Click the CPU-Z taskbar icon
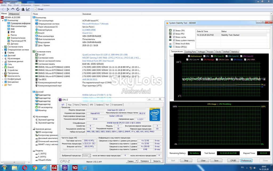 pyautogui.click(x=65, y=168)
